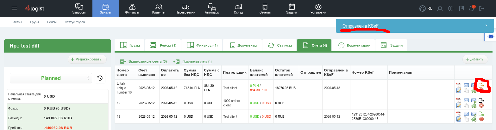Click the dollar currency icon
Screen dimensions: 496x130
point(451,8)
